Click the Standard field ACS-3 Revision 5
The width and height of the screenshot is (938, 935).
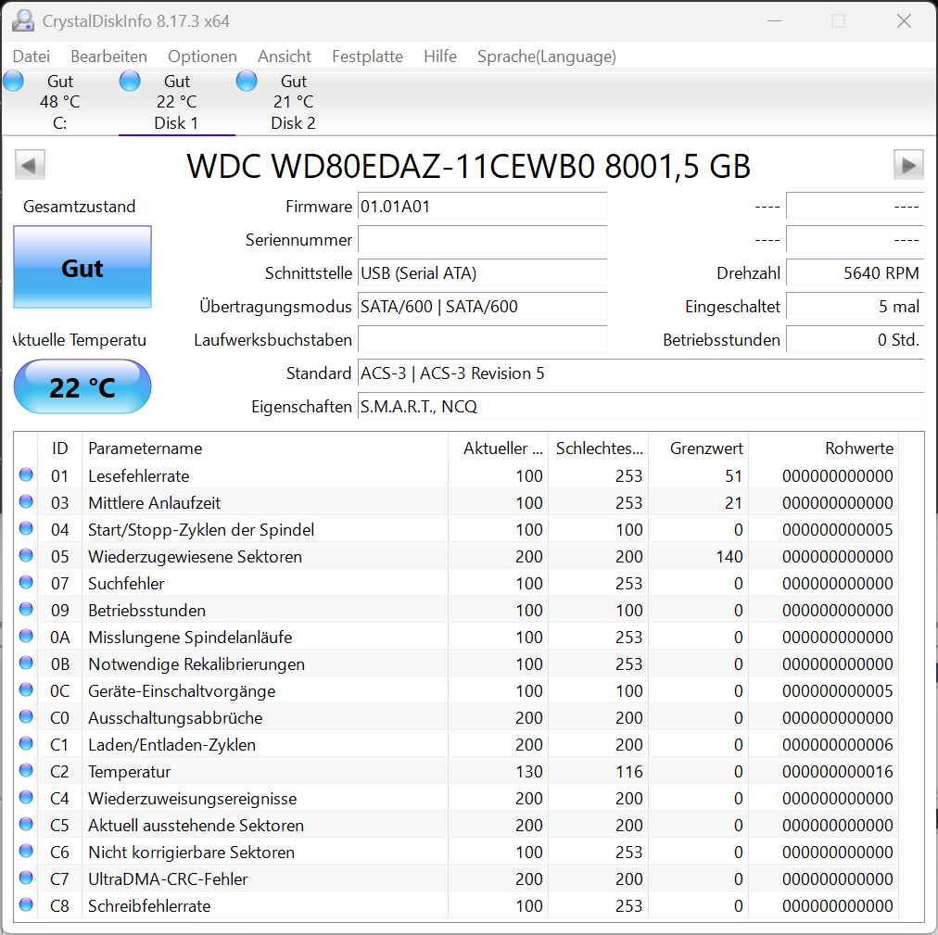pyautogui.click(x=640, y=373)
